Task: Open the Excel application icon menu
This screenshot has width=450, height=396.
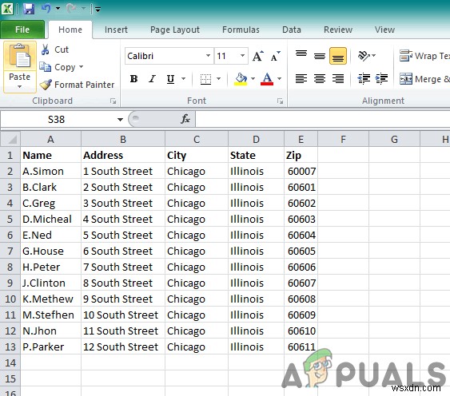Action: click(x=7, y=9)
